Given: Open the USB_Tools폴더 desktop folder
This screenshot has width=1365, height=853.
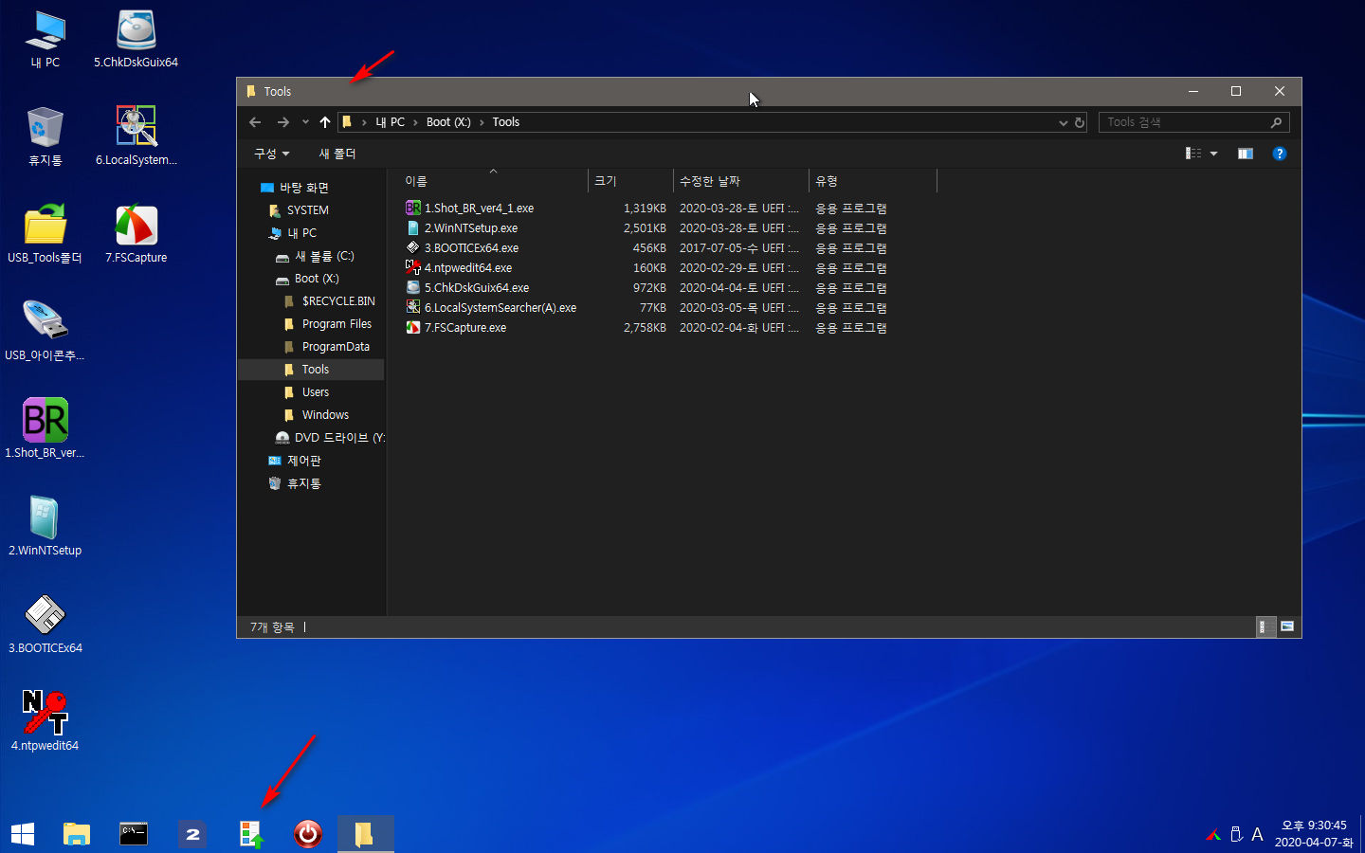Looking at the screenshot, I should pos(45,233).
